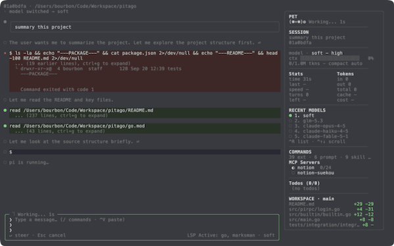394x246 pixels.
Task: Click 'Command exited with code 1' message
Action: [x=57, y=89]
